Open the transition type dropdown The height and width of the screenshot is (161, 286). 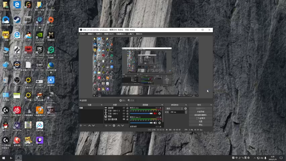[174, 108]
